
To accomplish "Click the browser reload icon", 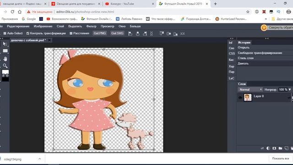I will (x=12, y=12).
